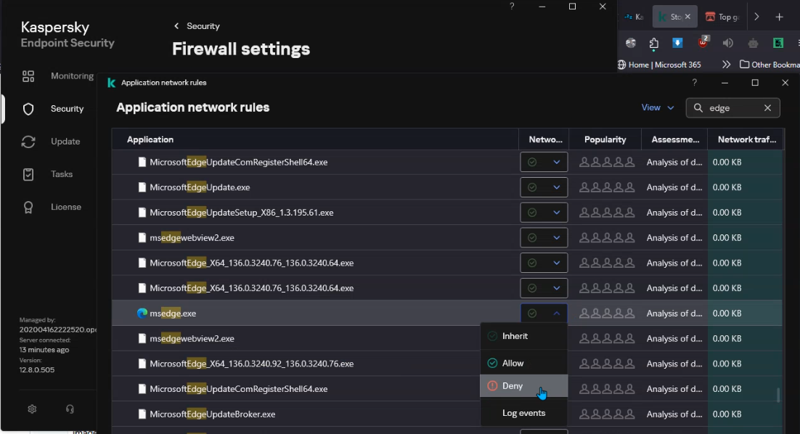Expand the View dropdown
This screenshot has height=434, width=800.
pyautogui.click(x=658, y=107)
